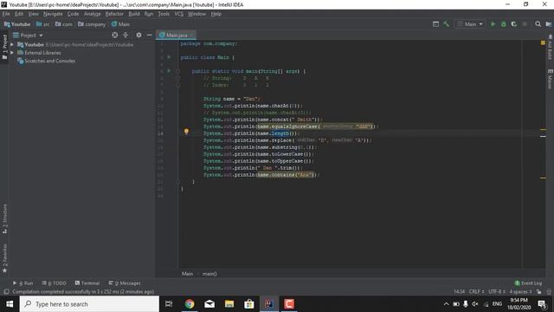Open Project panel settings gear
Screen dimensions: 554x312
pos(138,35)
